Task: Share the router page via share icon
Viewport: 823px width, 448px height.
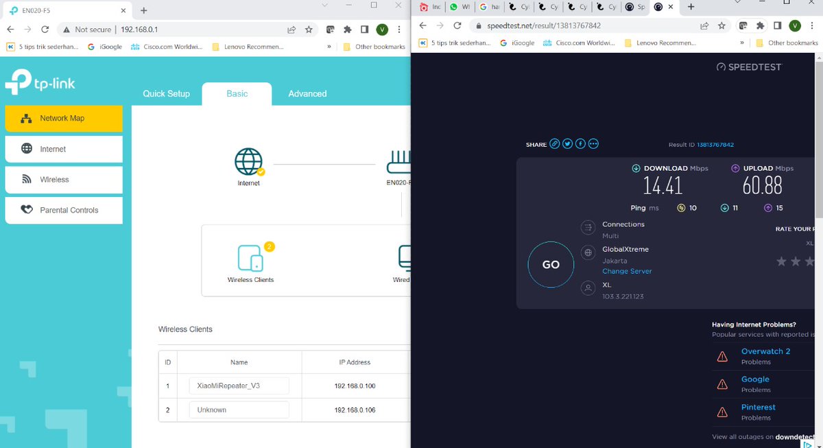Action: 291,30
